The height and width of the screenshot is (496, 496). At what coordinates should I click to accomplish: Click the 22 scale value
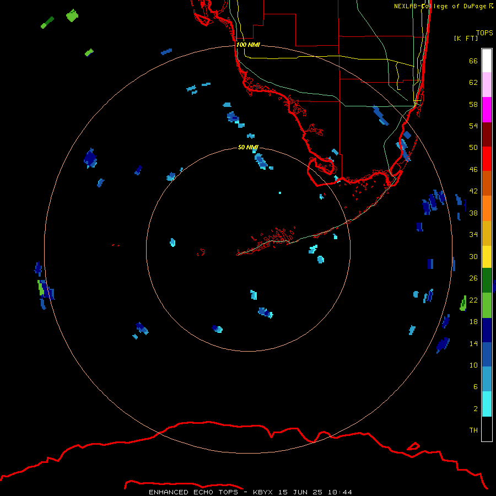[x=473, y=300]
